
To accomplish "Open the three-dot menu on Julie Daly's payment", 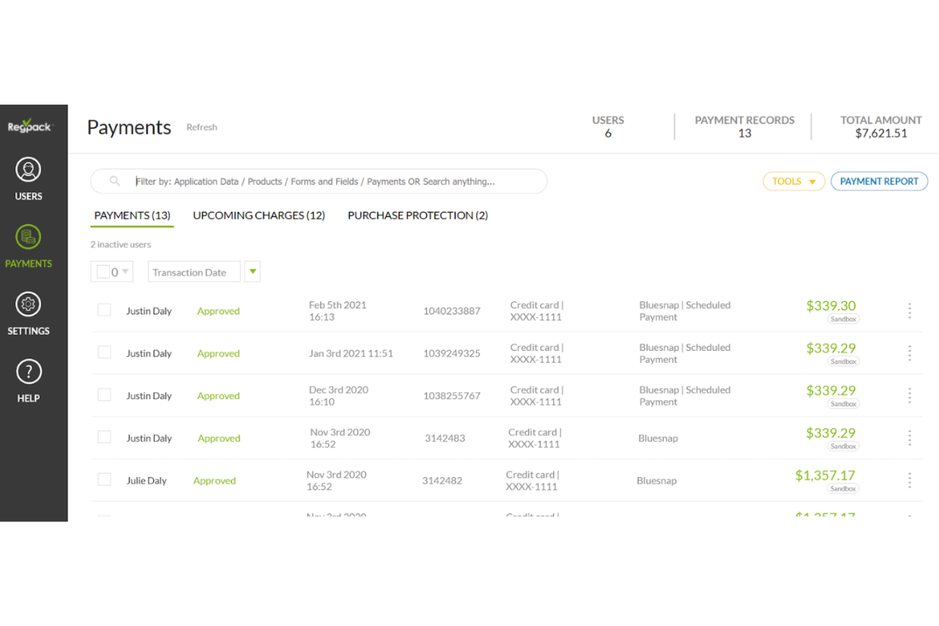I will pyautogui.click(x=910, y=480).
